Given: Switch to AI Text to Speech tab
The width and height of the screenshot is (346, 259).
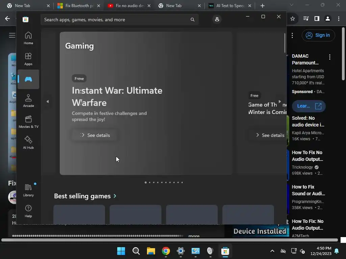Looking at the screenshot, I should pyautogui.click(x=230, y=6).
